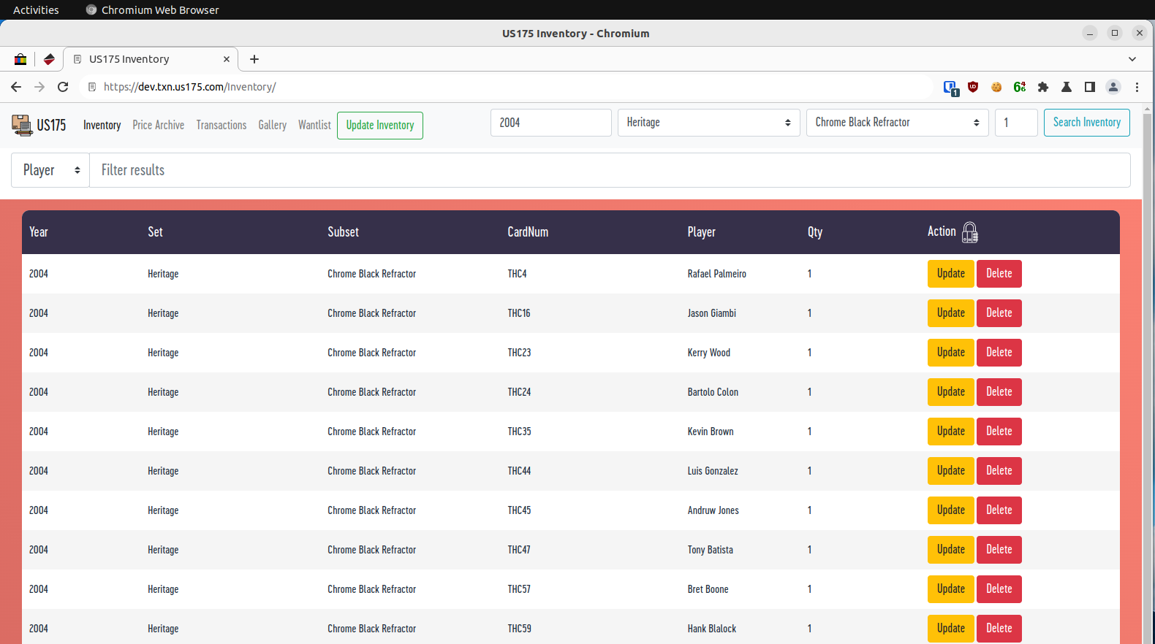Open the Player filter type dropdown
The height and width of the screenshot is (644, 1155).
click(50, 170)
